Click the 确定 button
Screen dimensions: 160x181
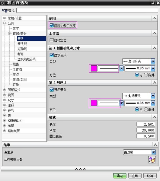(120, 176)
